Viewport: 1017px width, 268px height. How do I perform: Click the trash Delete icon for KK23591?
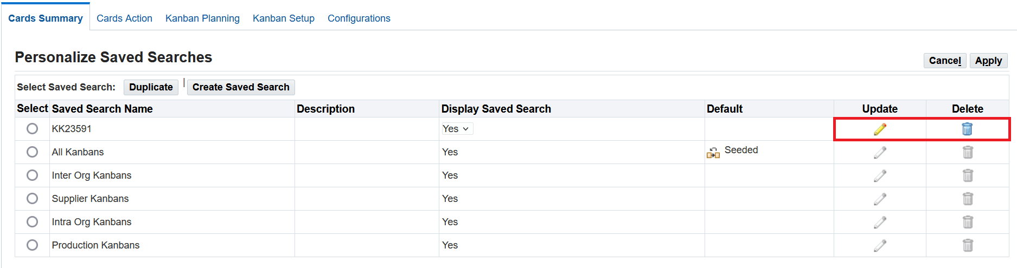point(967,129)
